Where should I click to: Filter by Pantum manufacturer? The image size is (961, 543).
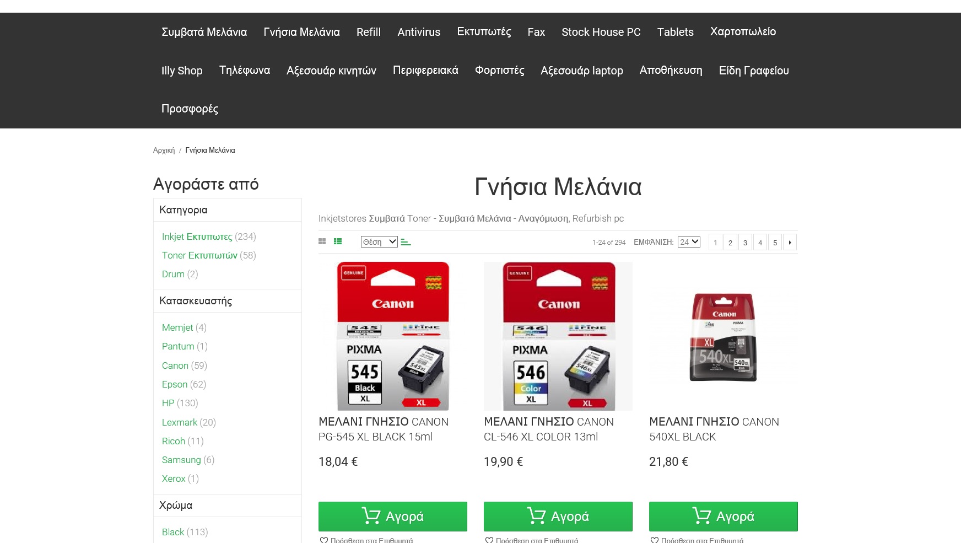[178, 346]
